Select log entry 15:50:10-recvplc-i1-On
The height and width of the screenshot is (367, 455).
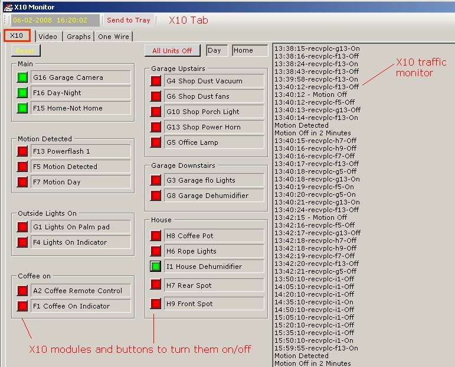coord(314,340)
